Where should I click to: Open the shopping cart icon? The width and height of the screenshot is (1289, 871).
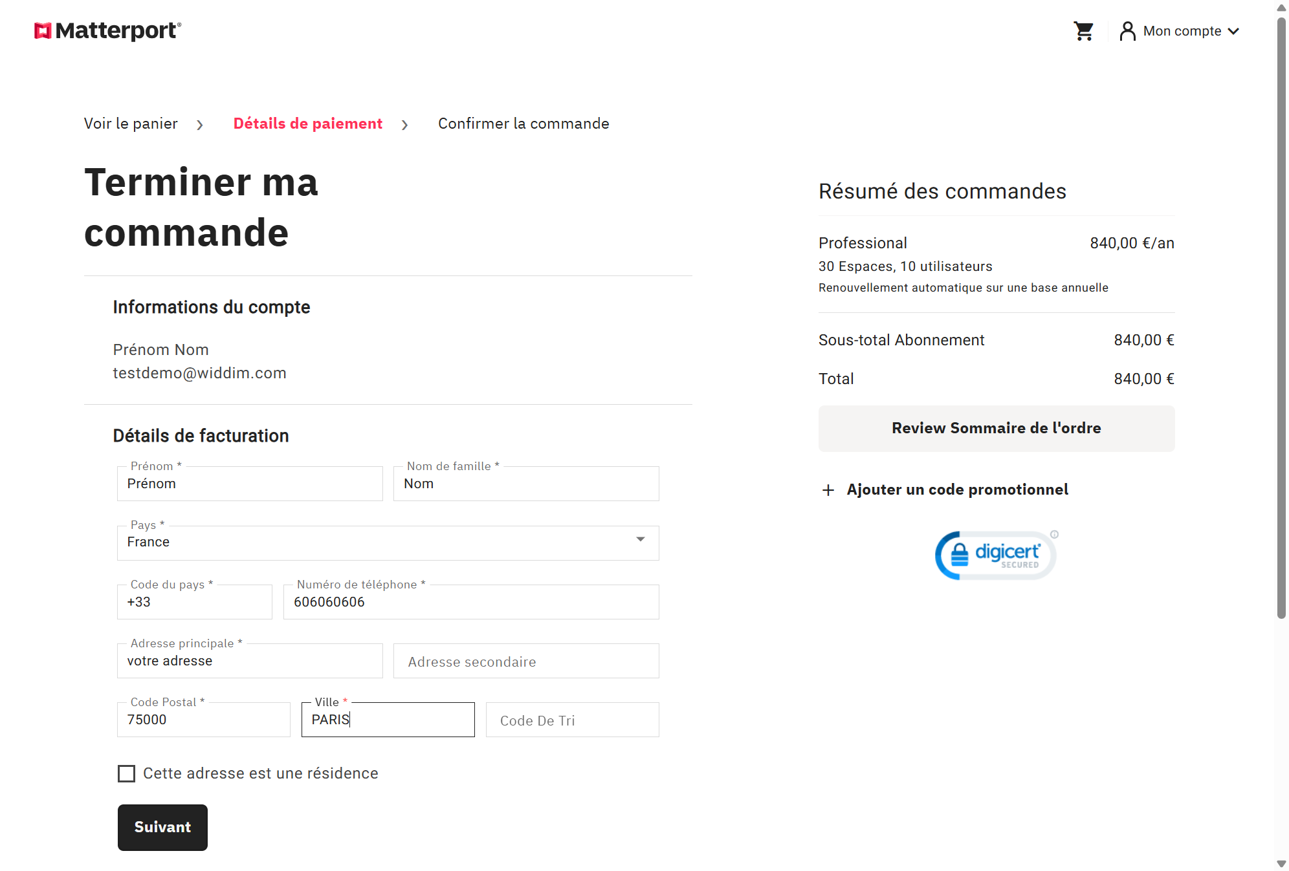[x=1083, y=31]
